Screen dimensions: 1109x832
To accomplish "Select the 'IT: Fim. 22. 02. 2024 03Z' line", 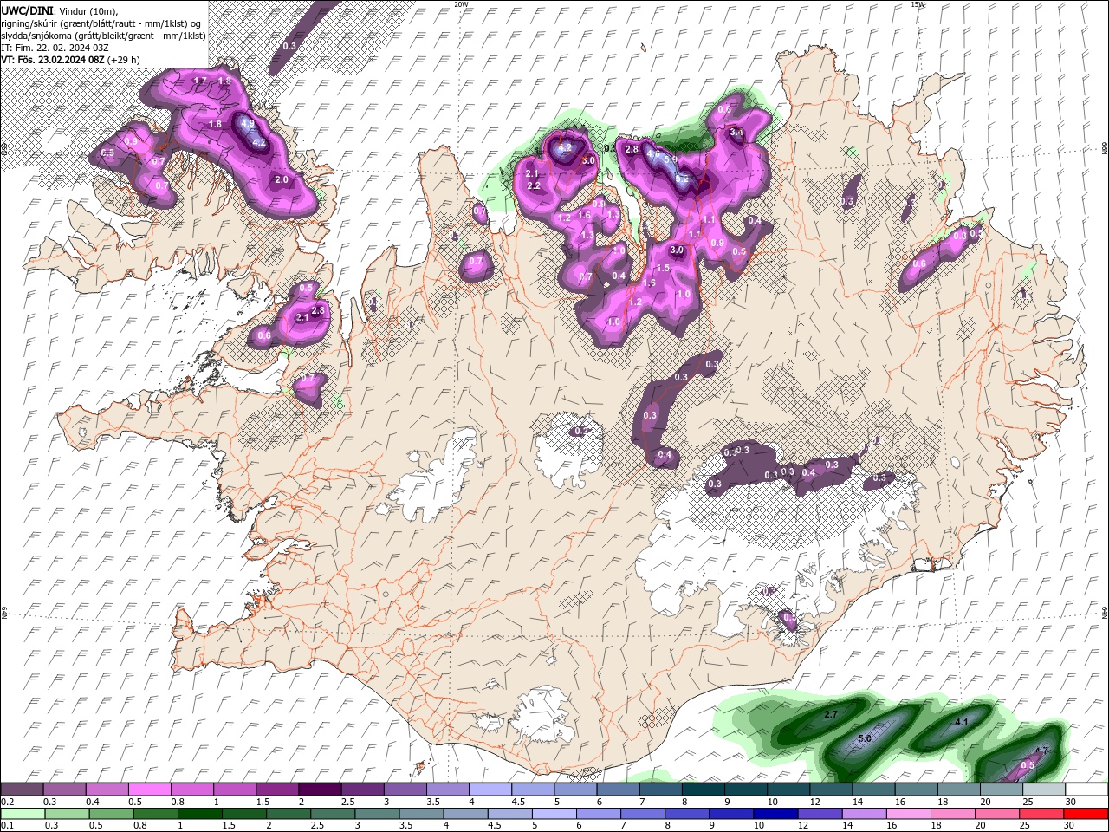I will click(x=55, y=48).
